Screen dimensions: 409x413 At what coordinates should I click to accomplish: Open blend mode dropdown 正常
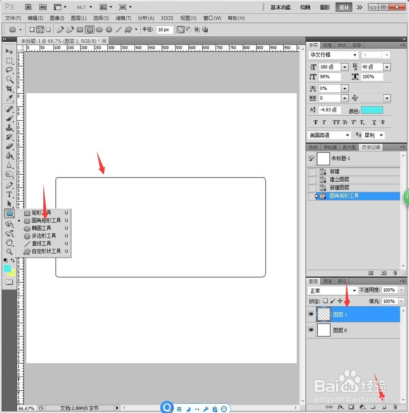tap(355, 290)
